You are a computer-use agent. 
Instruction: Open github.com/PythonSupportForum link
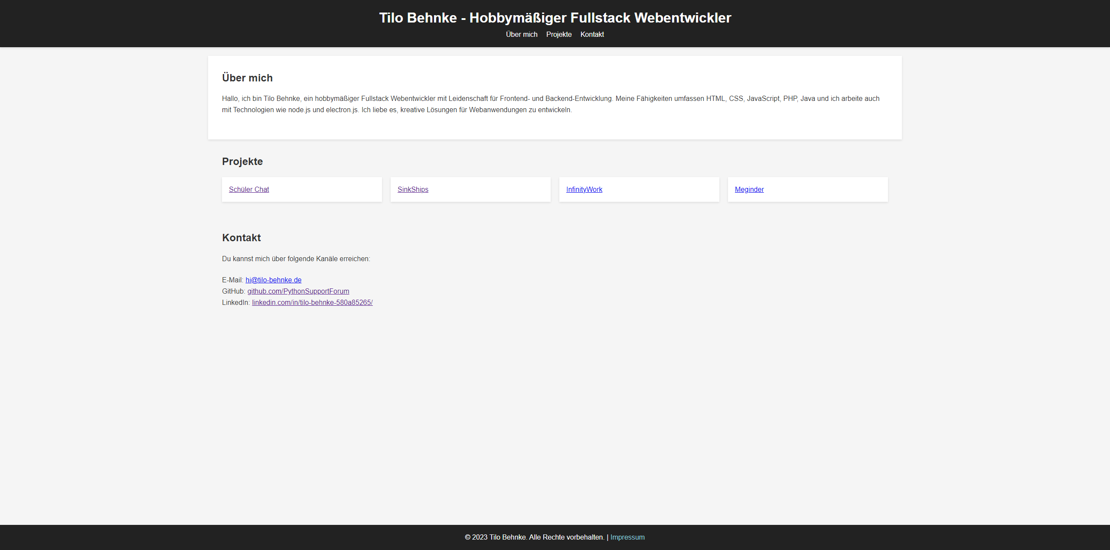click(x=298, y=291)
